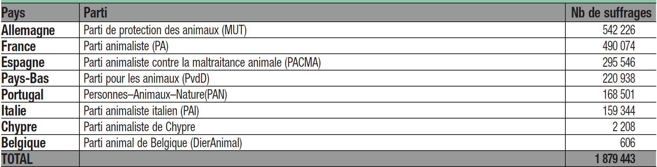Viewport: 657px width, 167px height.
Task: Select the Pays-Bas country cell
Action: 25,79
